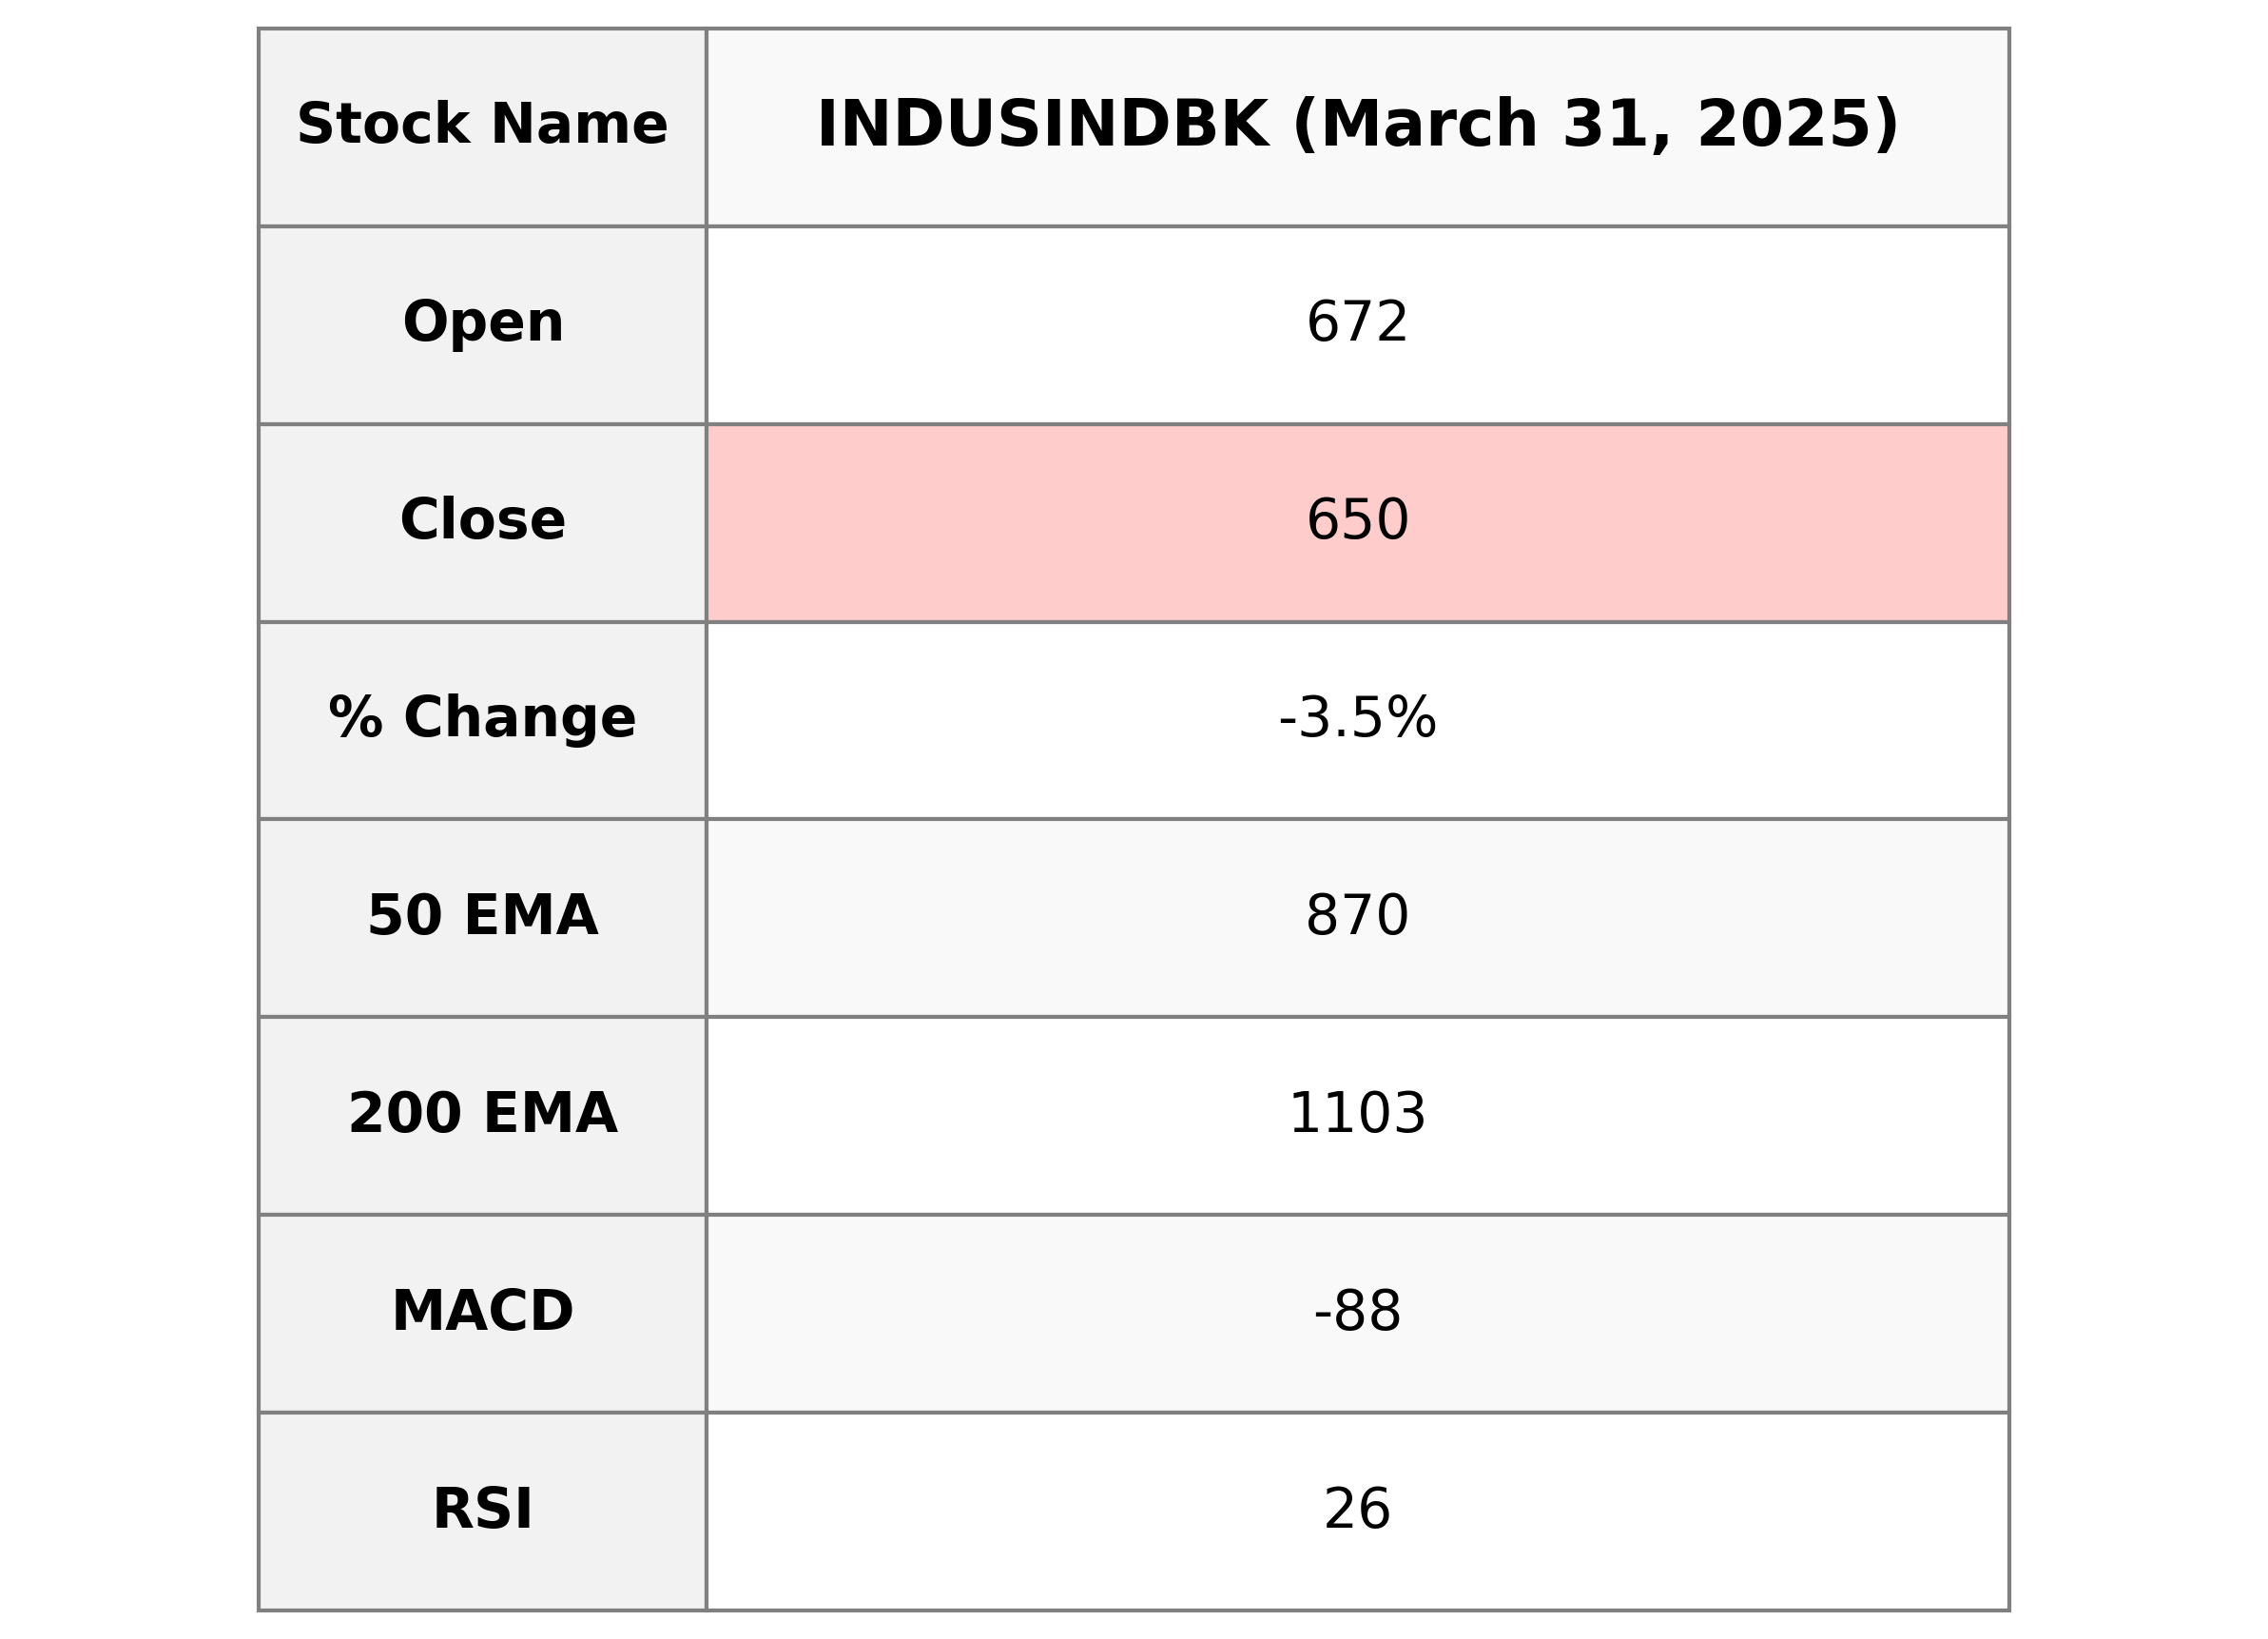
Task: Select the 50 EMA row label
Action: pos(482,915)
